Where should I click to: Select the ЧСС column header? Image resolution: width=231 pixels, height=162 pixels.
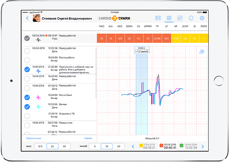coord(102,26)
